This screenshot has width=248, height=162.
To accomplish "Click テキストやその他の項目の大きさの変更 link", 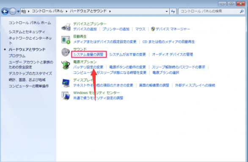I will (103, 85).
